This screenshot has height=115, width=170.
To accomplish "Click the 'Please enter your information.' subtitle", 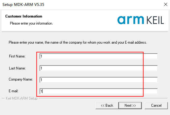I will pos(31,23).
